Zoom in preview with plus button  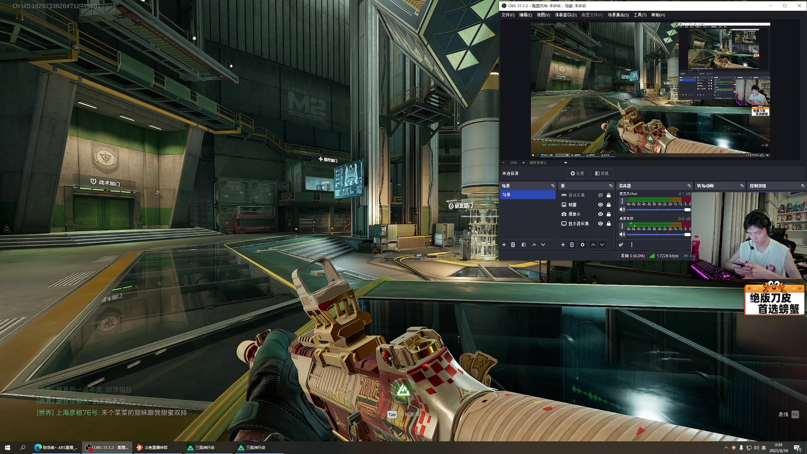(523, 163)
